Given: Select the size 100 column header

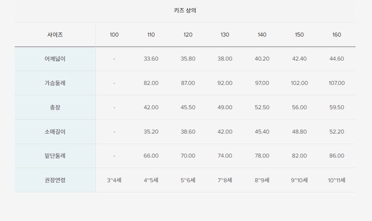Looking at the screenshot, I should pyautogui.click(x=114, y=35).
